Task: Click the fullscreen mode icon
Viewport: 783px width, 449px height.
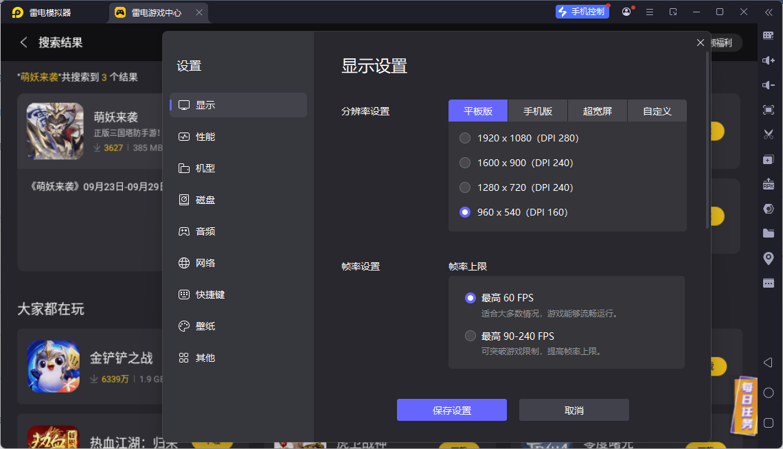Action: [x=768, y=109]
